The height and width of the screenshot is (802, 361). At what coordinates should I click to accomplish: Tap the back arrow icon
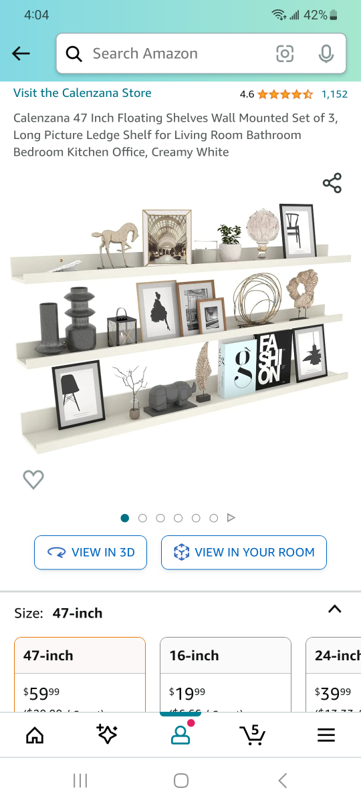coord(21,54)
